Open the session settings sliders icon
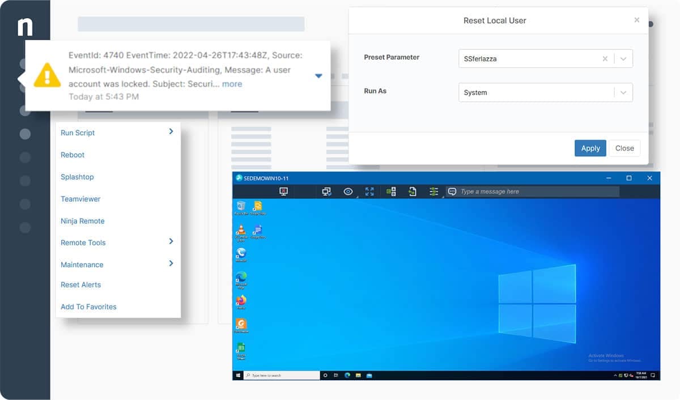This screenshot has width=680, height=400. 434,192
